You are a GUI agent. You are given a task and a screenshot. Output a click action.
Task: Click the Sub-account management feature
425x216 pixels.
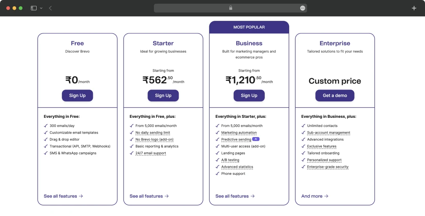coord(329,133)
